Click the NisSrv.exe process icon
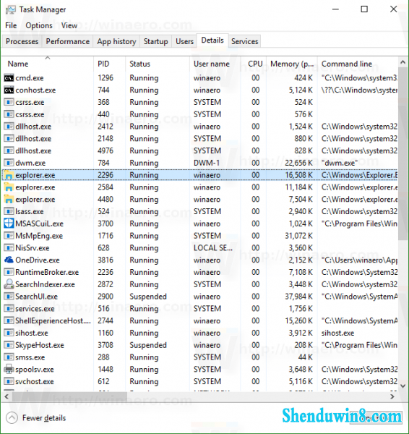409x434 pixels. click(x=9, y=248)
